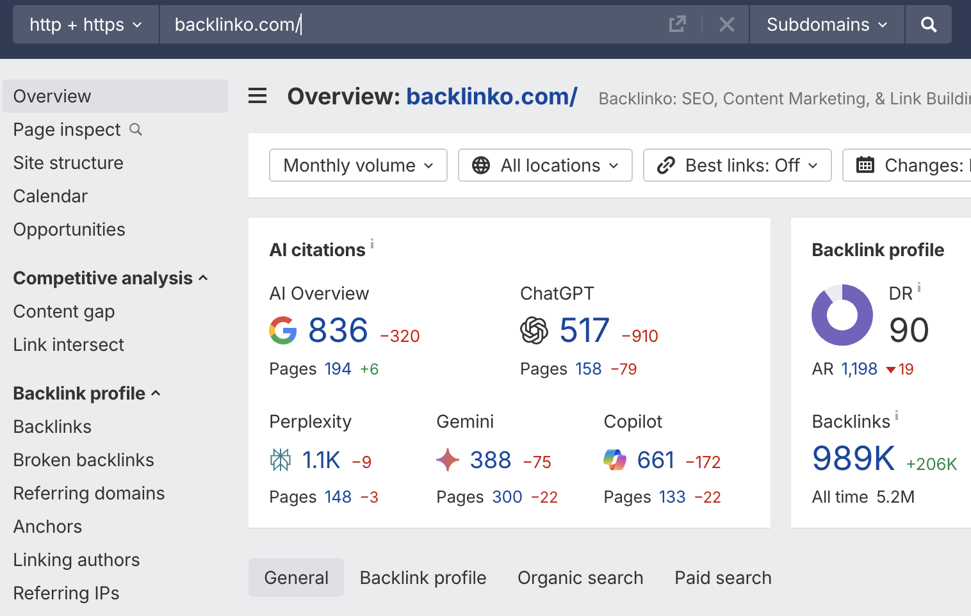Open the All locations filter

(x=545, y=166)
